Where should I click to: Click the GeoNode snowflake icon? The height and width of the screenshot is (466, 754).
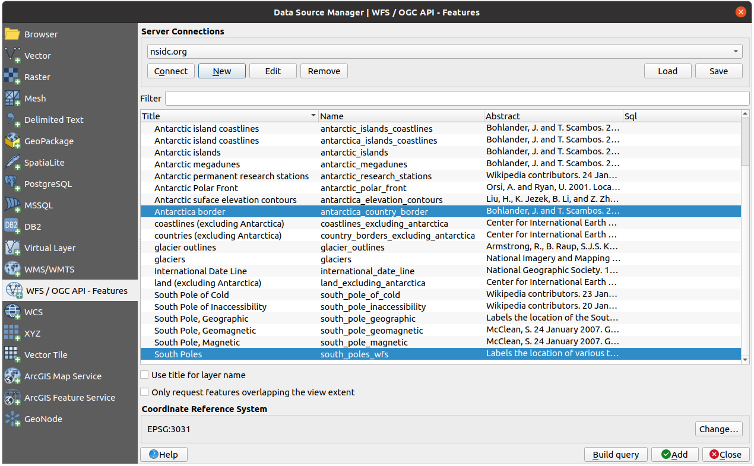(12, 419)
